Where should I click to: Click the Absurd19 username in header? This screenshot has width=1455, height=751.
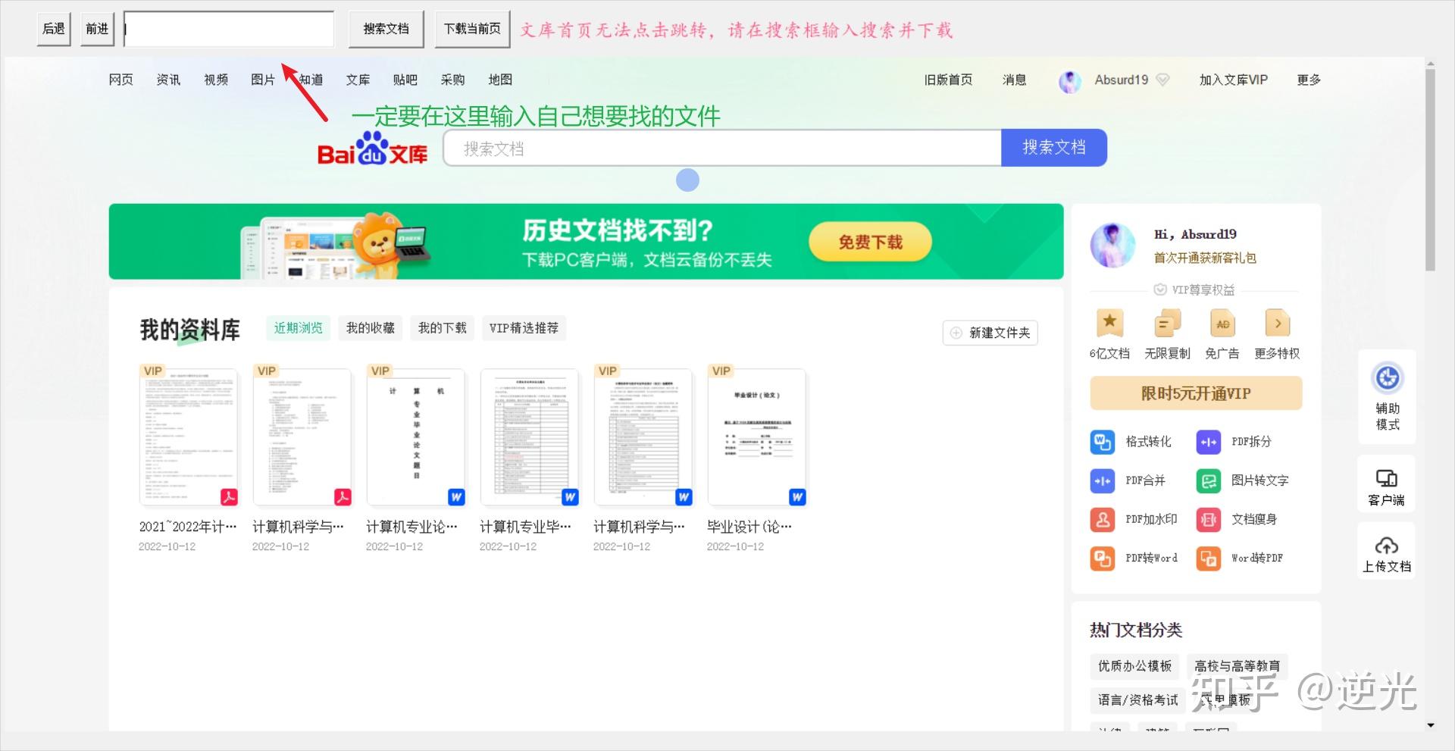coord(1122,80)
